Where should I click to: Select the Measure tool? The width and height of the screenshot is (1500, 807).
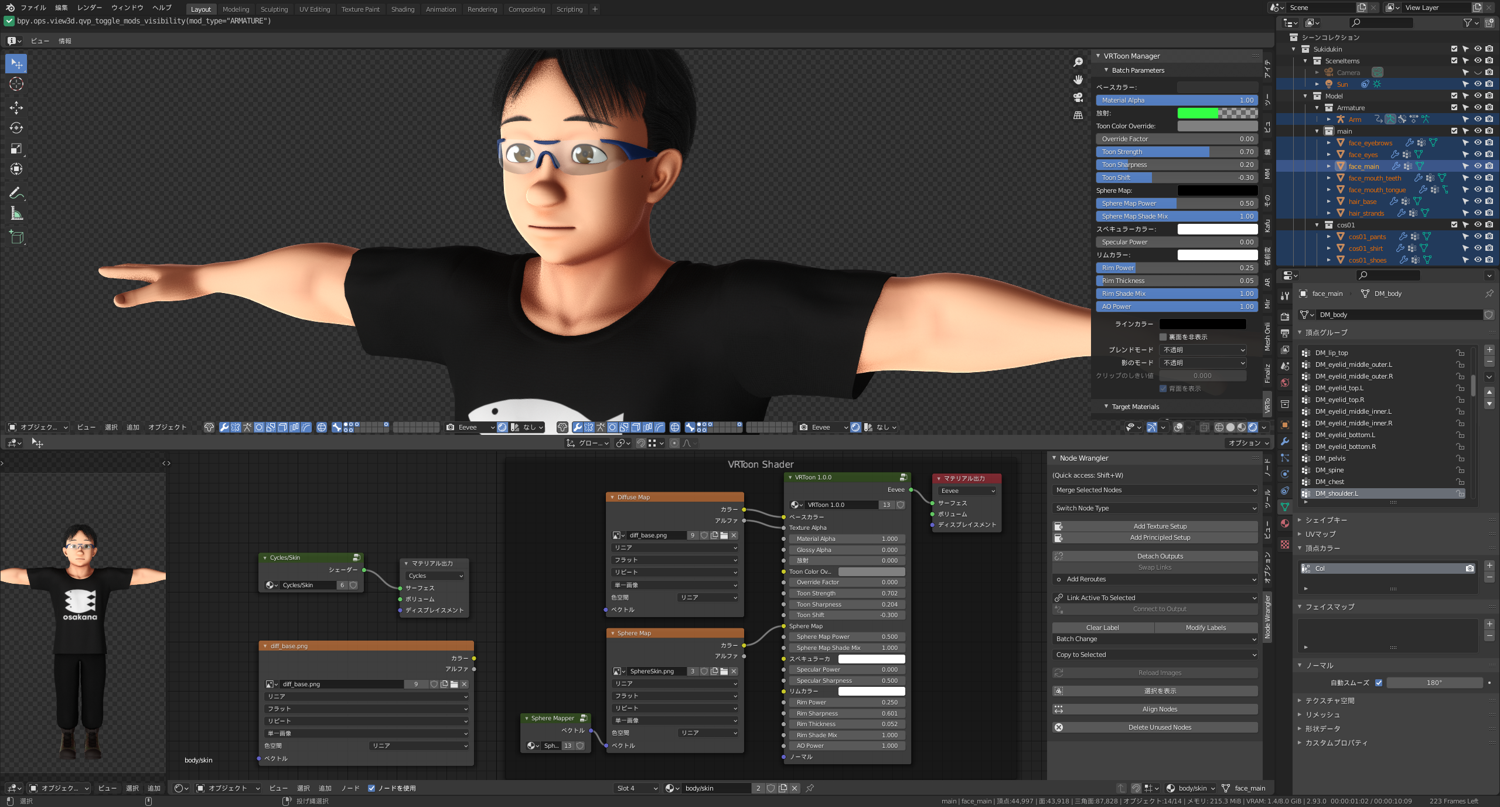[x=16, y=213]
